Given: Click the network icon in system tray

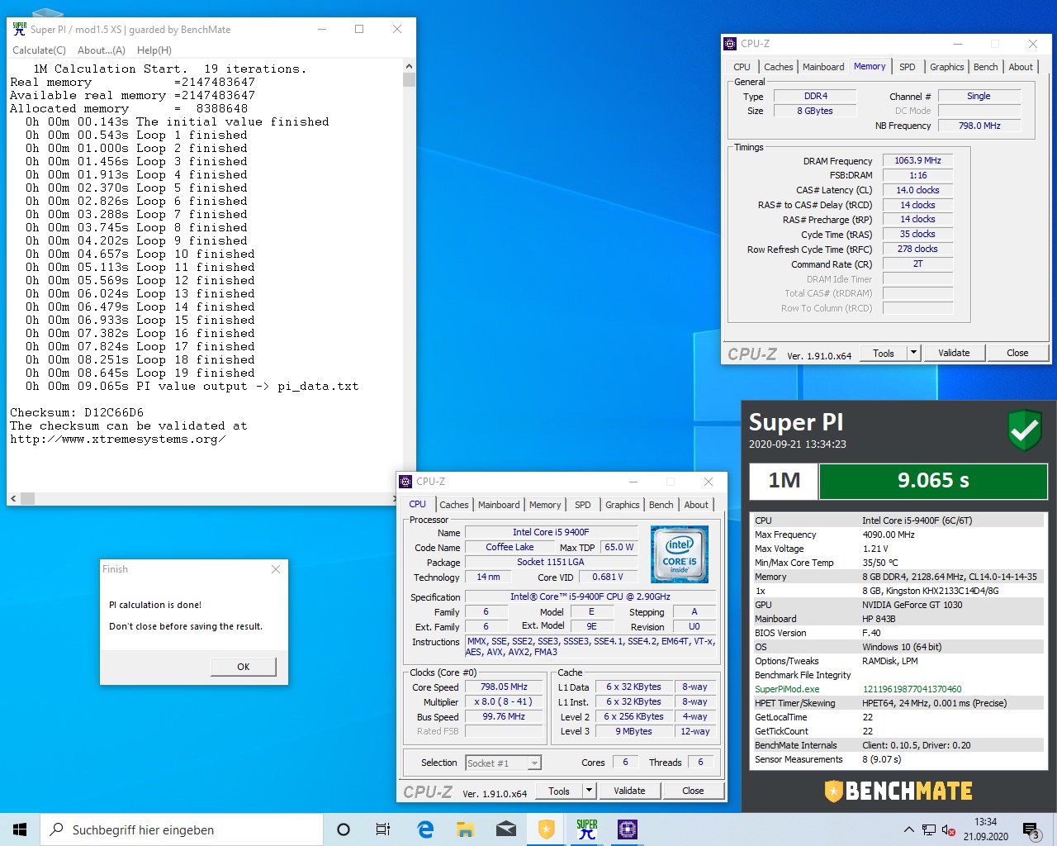Looking at the screenshot, I should pos(929,829).
